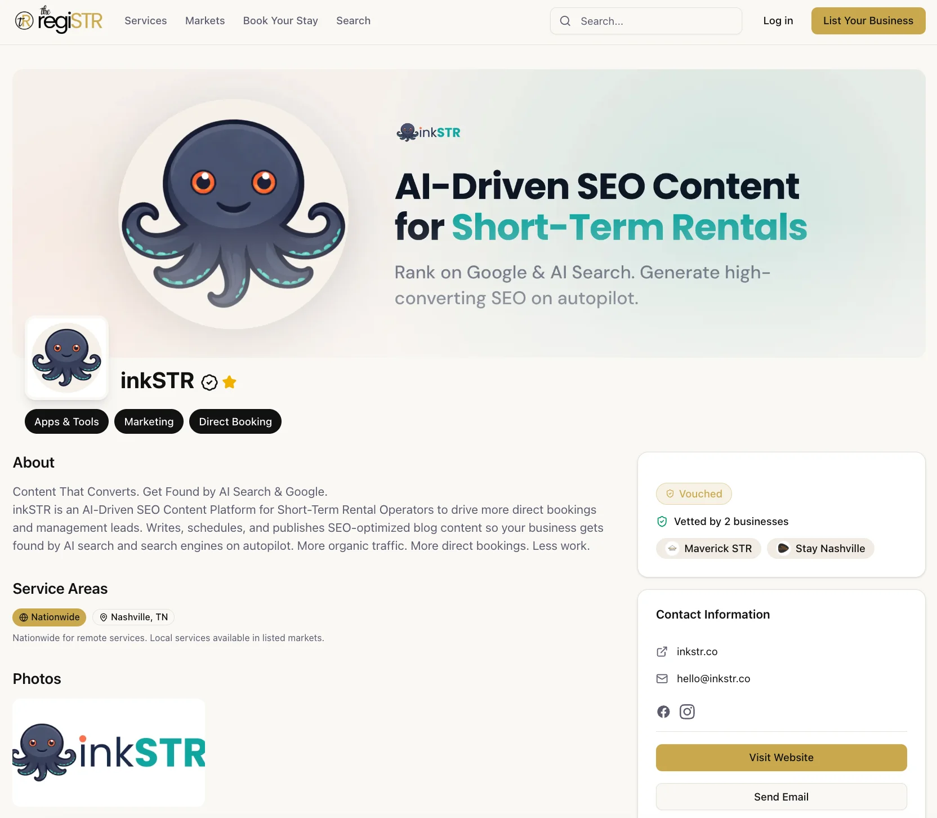This screenshot has width=937, height=818.
Task: Click the Visit Website button
Action: click(782, 758)
